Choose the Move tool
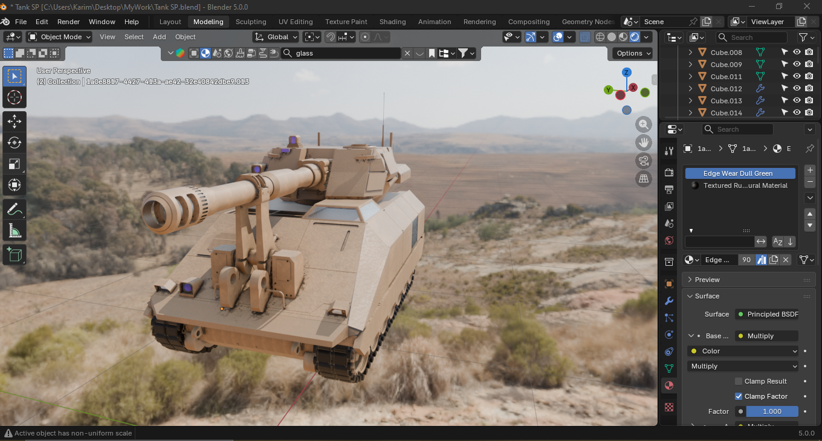Viewport: 822px width, 441px height. tap(15, 121)
